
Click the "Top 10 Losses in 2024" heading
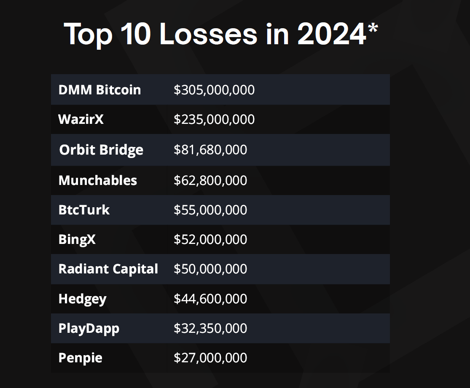point(221,34)
